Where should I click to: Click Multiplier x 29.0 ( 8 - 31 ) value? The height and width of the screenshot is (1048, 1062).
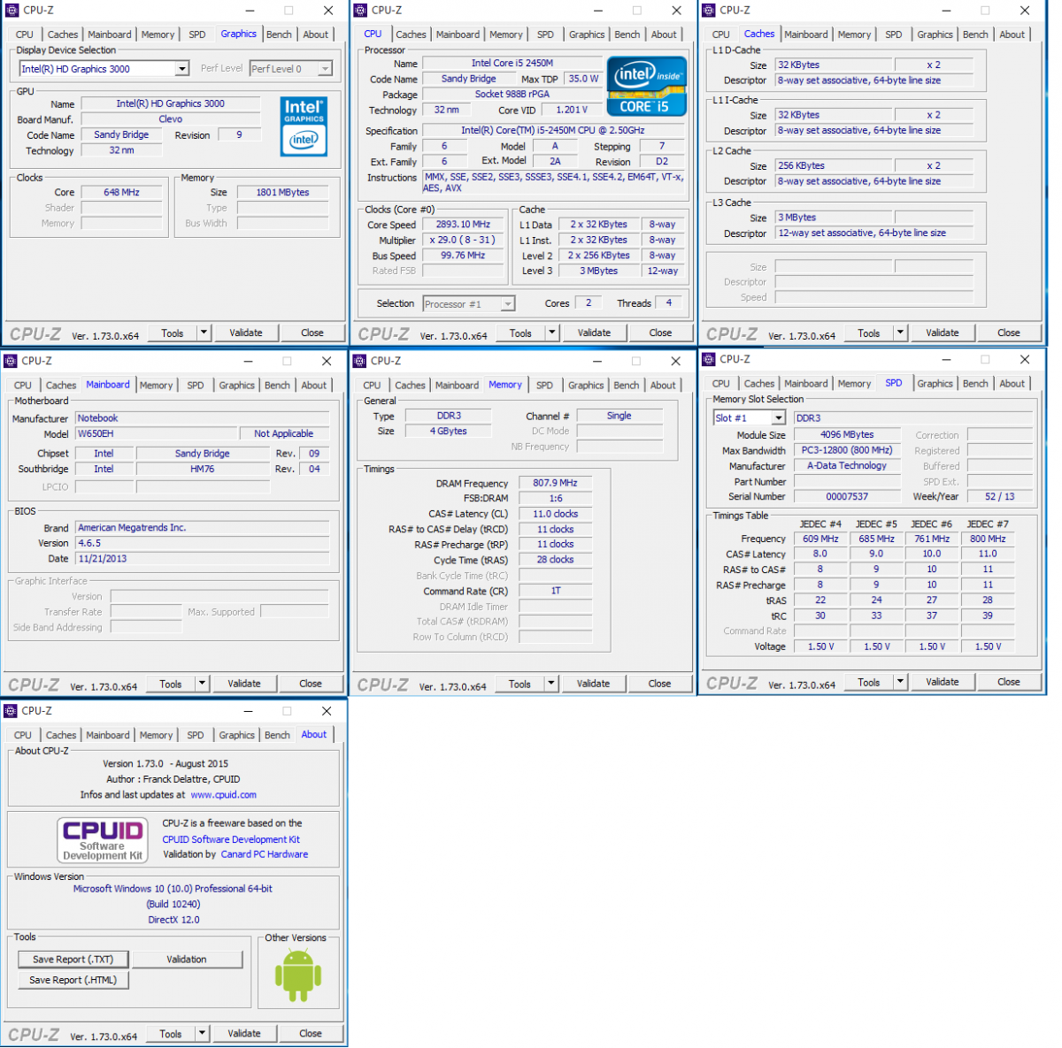coord(463,241)
